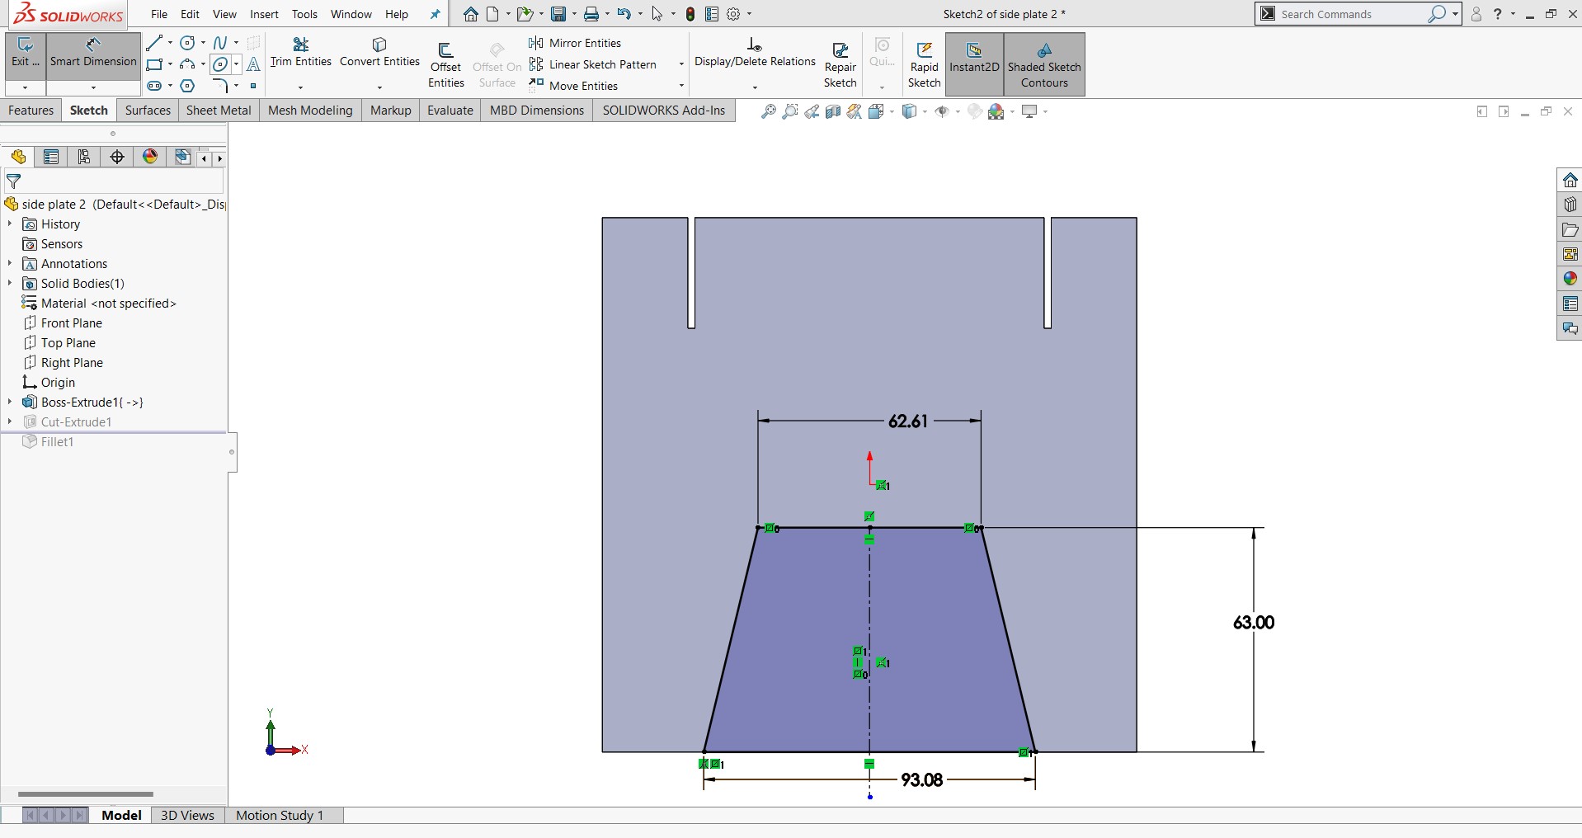This screenshot has width=1582, height=838.
Task: Click the Repair Sketch tool
Action: tap(840, 64)
